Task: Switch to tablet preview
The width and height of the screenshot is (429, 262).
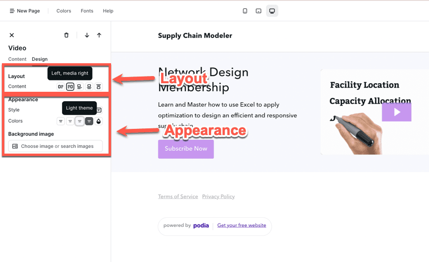Action: click(258, 11)
